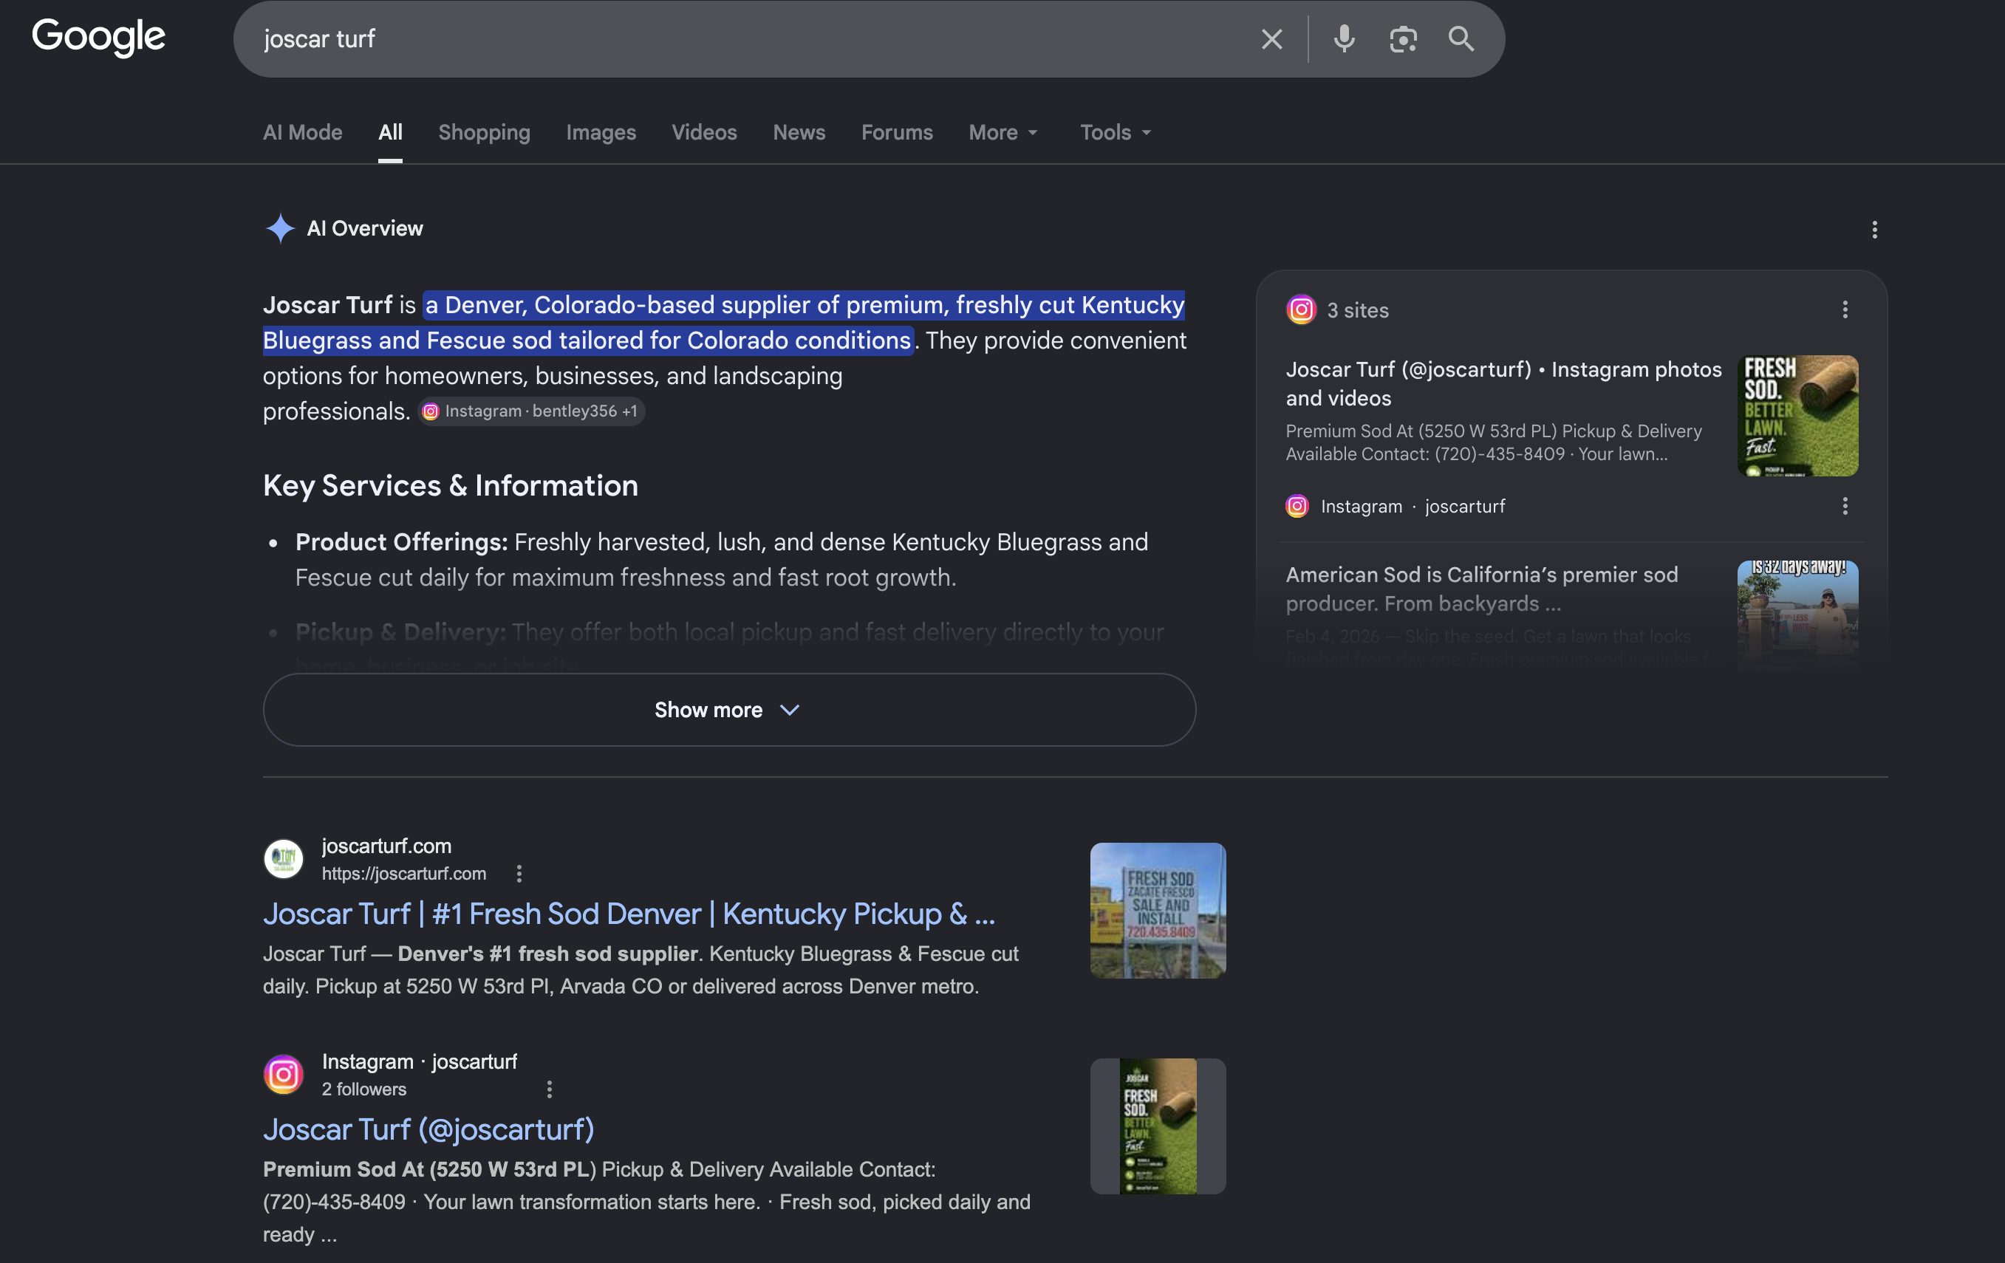Open three-dot menu for Instagram joscarturf source

coord(1845,506)
